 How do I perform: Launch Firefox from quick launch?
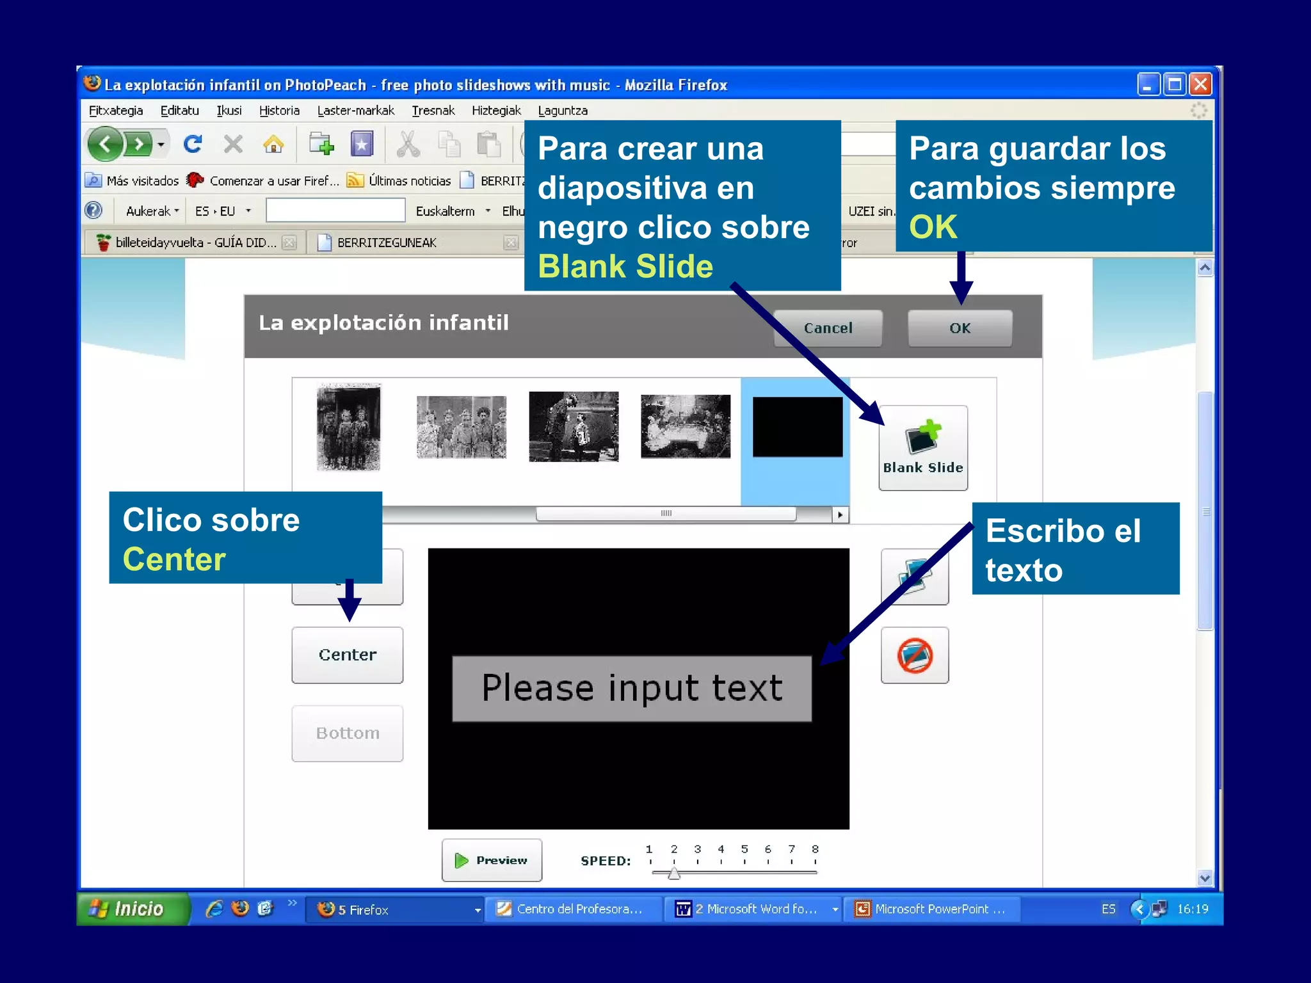(x=240, y=909)
